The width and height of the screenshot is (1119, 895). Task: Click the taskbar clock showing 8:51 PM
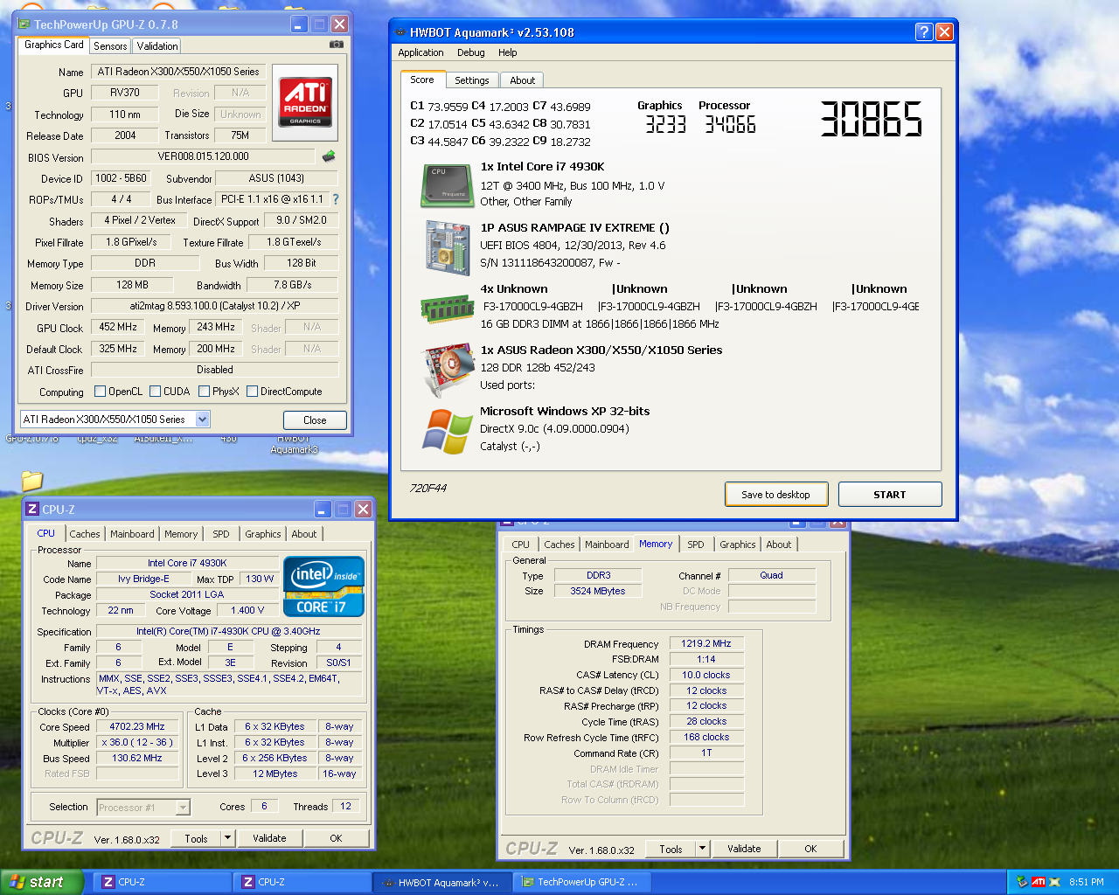[x=1087, y=882]
